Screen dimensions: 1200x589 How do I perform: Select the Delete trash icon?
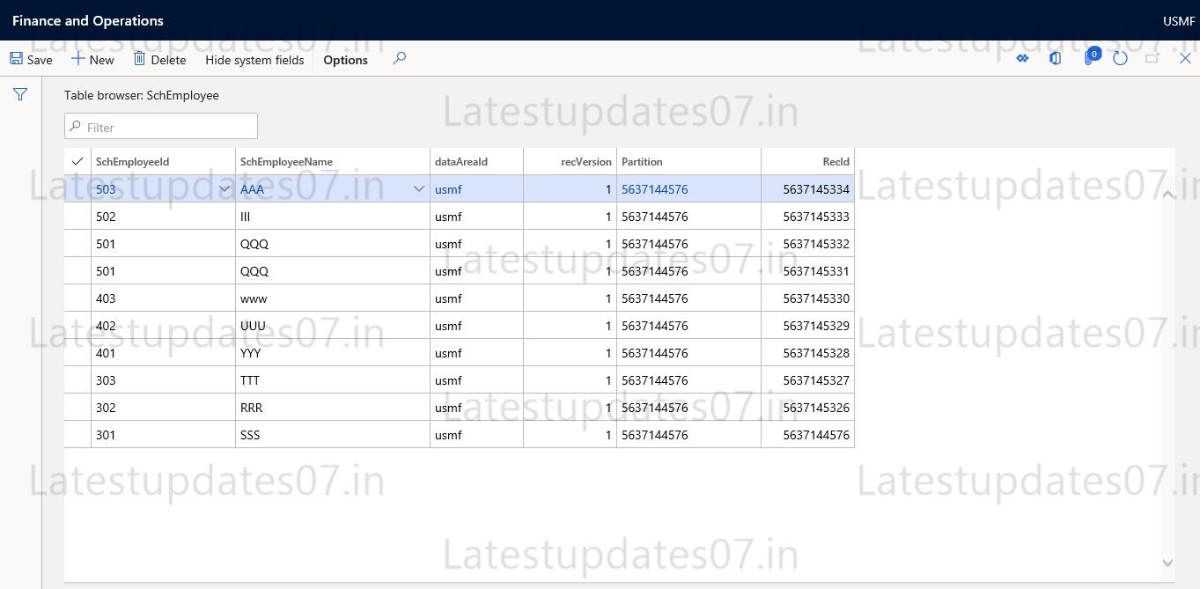[142, 58]
